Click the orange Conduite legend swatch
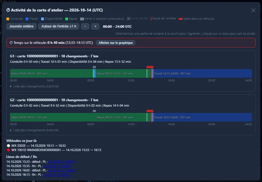 pos(8,19)
